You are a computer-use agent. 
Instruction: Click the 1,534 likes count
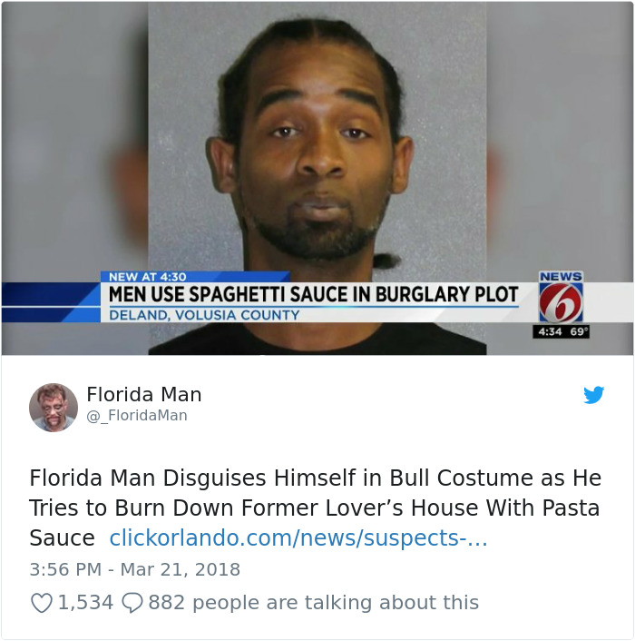click(85, 603)
